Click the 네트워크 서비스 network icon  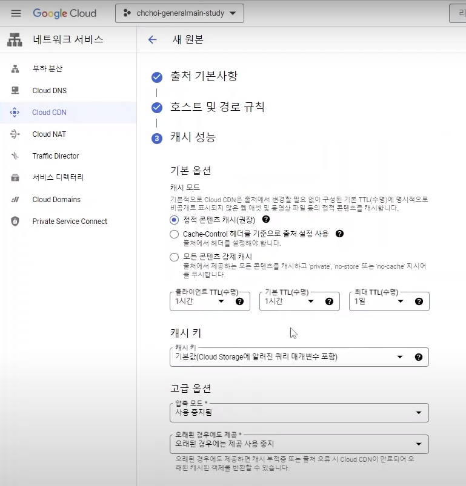(15, 40)
